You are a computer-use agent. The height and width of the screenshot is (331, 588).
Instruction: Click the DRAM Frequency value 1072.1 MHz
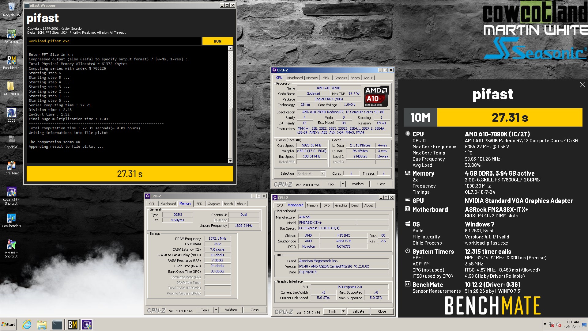point(217,238)
